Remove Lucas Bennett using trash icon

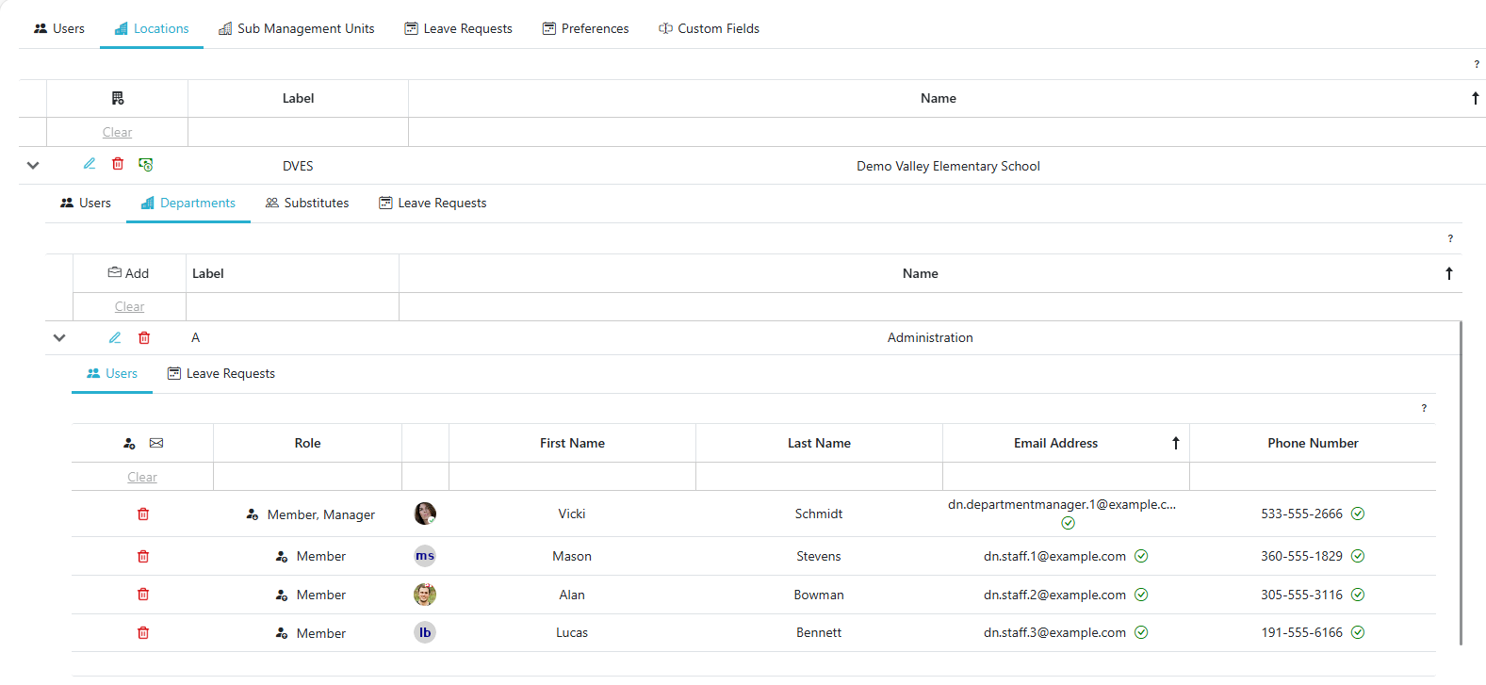143,632
